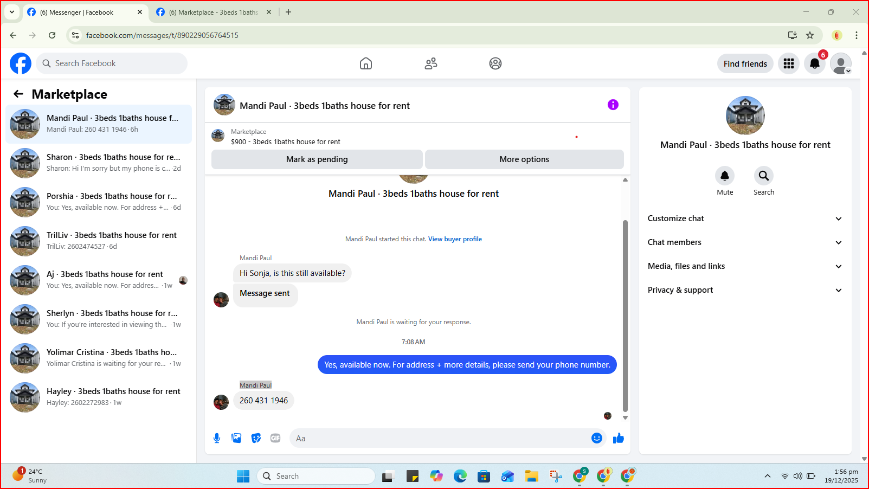Click the chat scrollbar thumb
Screen dimensions: 869x489
tap(625, 316)
